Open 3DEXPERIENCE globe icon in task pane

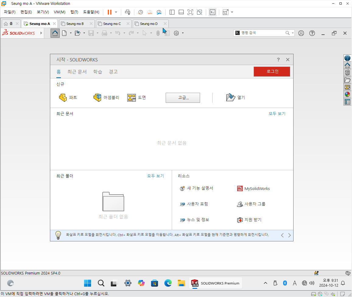click(347, 58)
